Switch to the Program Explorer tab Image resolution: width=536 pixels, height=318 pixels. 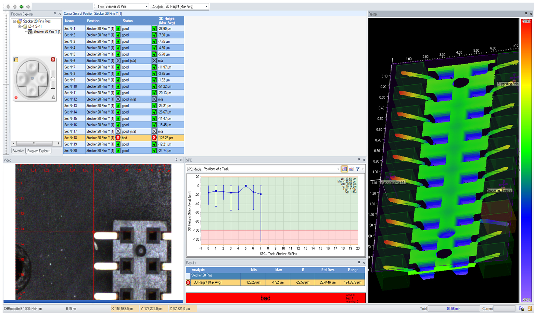point(38,151)
